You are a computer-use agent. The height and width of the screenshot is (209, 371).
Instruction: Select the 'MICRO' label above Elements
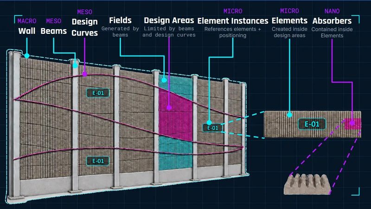(x=289, y=11)
